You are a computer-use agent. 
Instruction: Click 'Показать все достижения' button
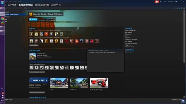coord(37,72)
